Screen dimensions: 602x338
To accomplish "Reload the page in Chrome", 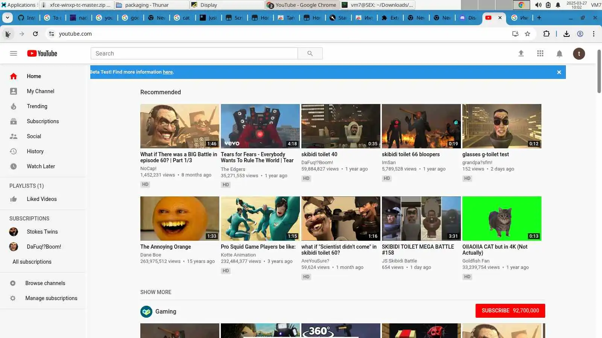I will tap(35, 34).
